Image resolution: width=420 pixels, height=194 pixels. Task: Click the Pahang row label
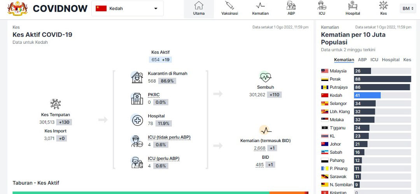(337, 160)
